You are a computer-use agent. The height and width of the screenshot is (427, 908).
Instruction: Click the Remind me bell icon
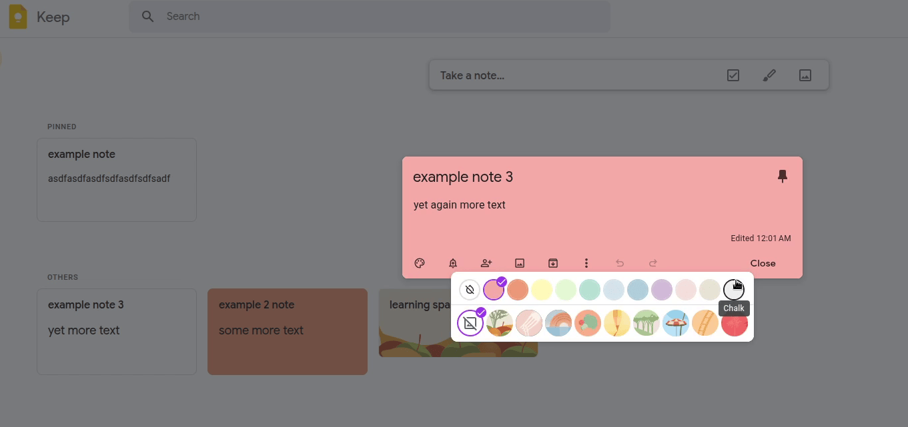[453, 263]
